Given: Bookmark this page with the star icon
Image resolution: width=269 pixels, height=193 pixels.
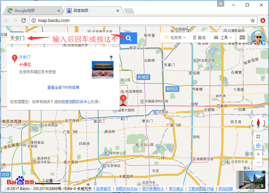Looking at the screenshot, I should pos(252,21).
